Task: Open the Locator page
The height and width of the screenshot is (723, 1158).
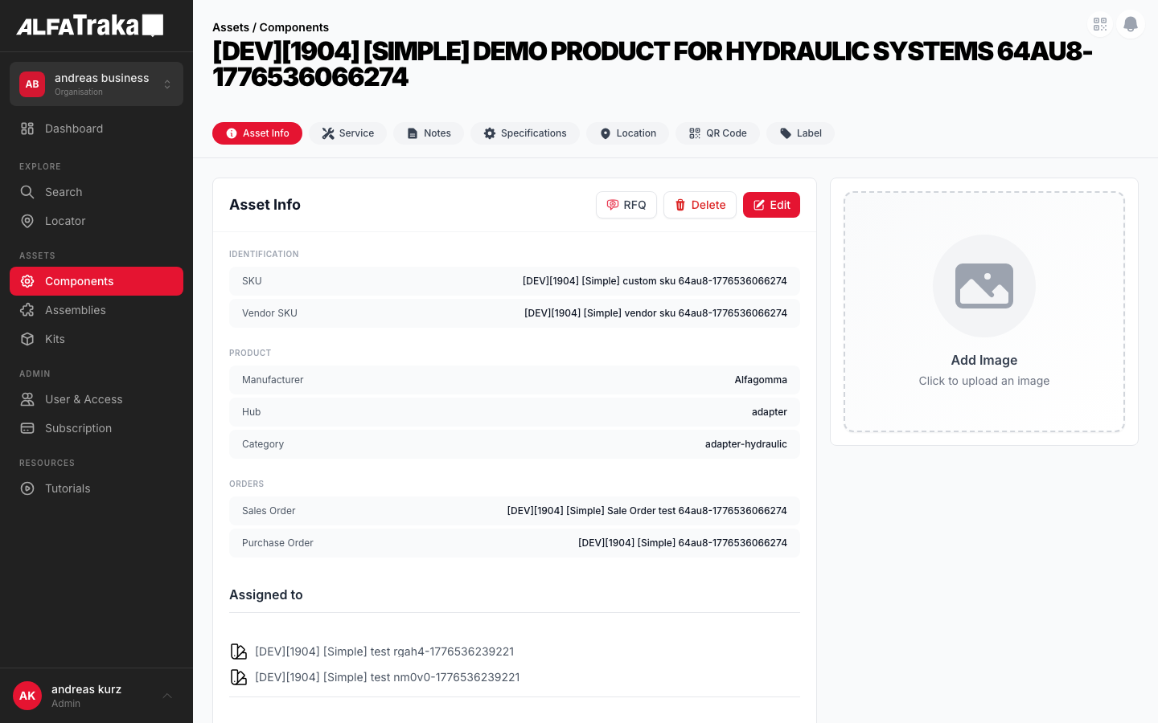Action: (65, 221)
